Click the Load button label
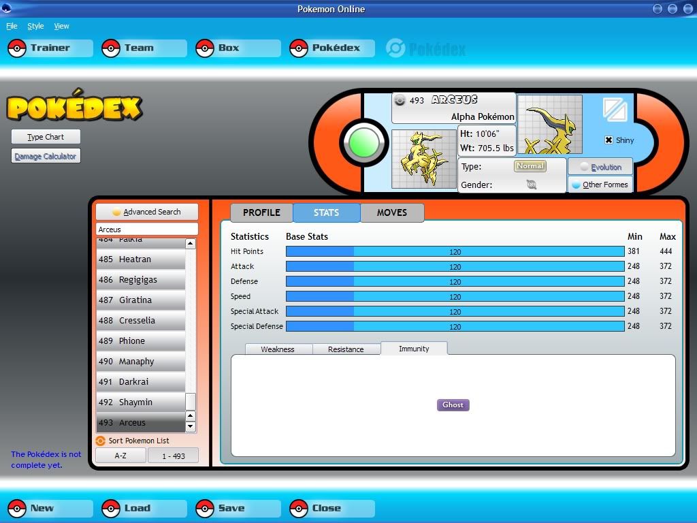 pos(137,508)
